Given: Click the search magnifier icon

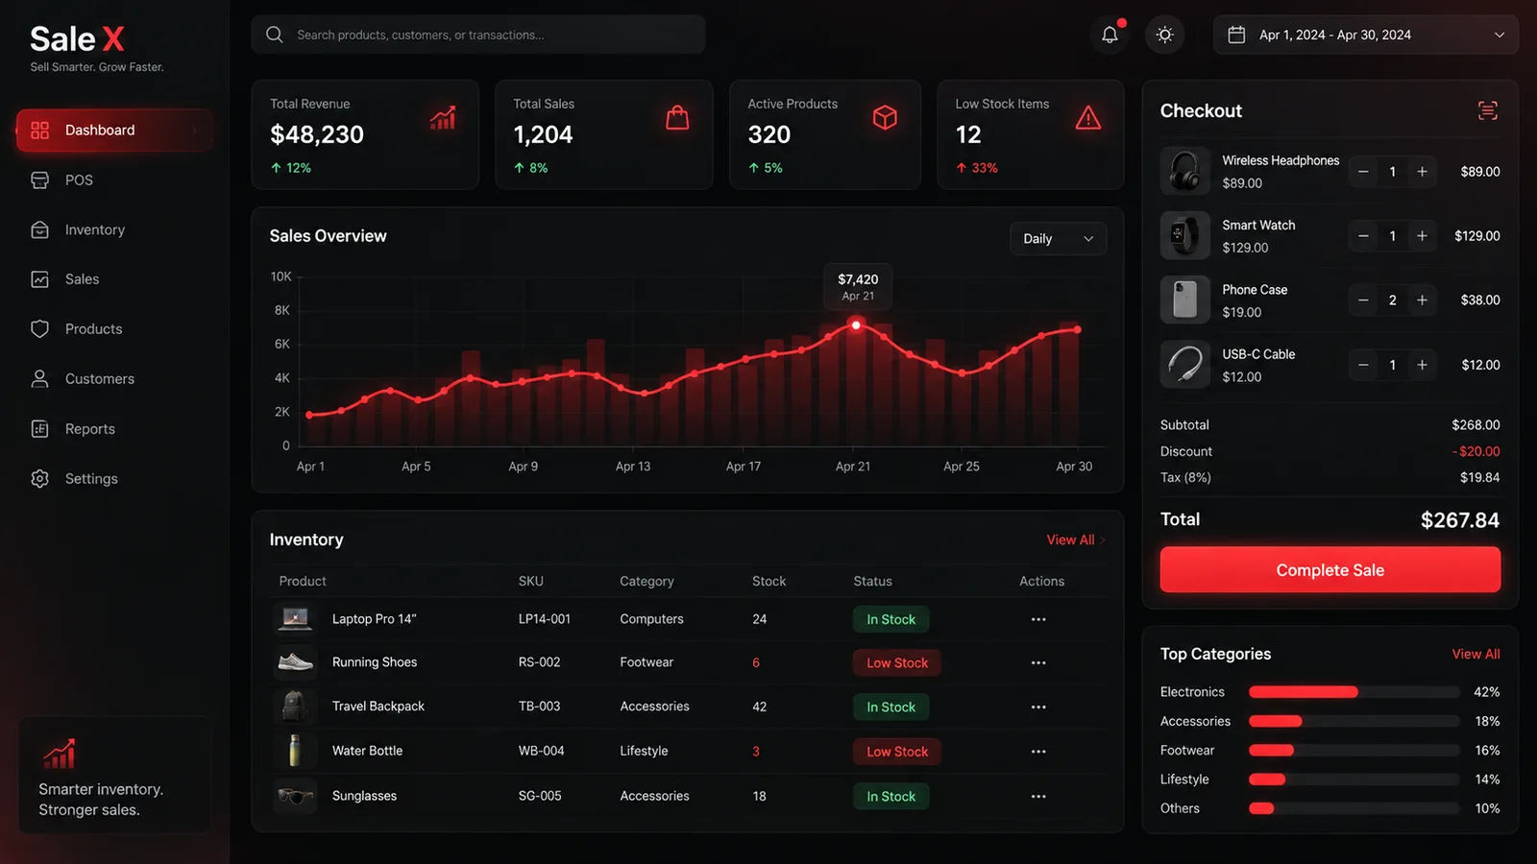Looking at the screenshot, I should (x=275, y=35).
